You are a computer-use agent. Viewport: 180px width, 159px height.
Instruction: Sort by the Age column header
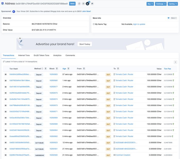tap(64, 69)
